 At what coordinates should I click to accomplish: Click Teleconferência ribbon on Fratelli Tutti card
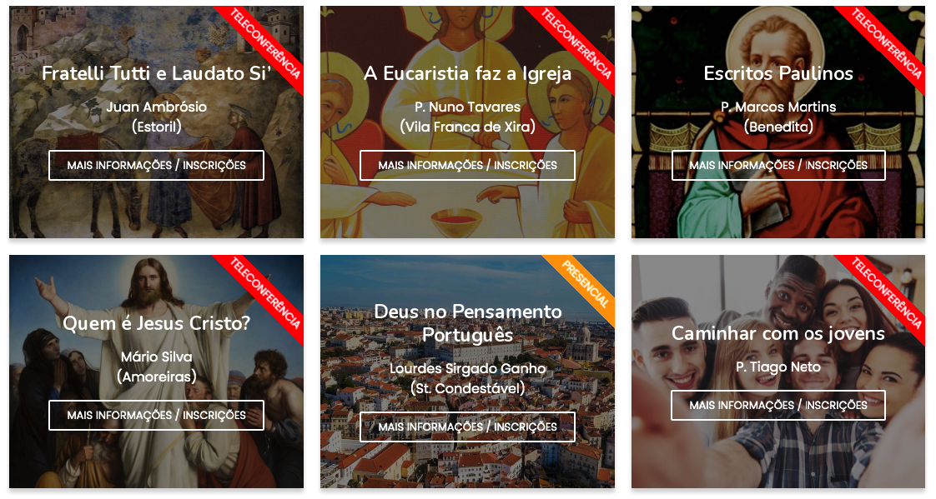click(265, 43)
